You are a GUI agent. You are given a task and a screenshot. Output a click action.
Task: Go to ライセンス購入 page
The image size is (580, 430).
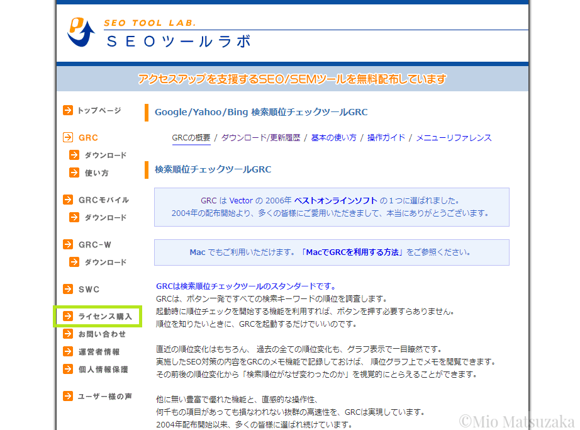click(105, 317)
